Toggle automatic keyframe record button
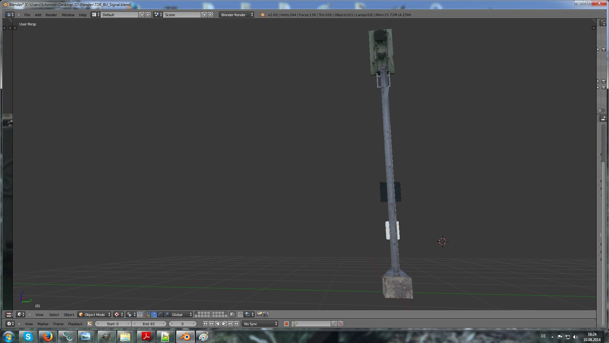The height and width of the screenshot is (343, 609). tap(286, 324)
